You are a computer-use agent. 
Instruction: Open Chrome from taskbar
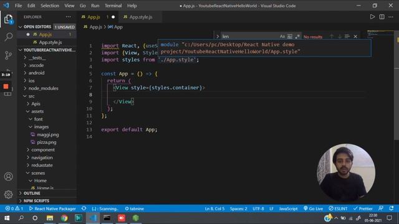coord(64,218)
